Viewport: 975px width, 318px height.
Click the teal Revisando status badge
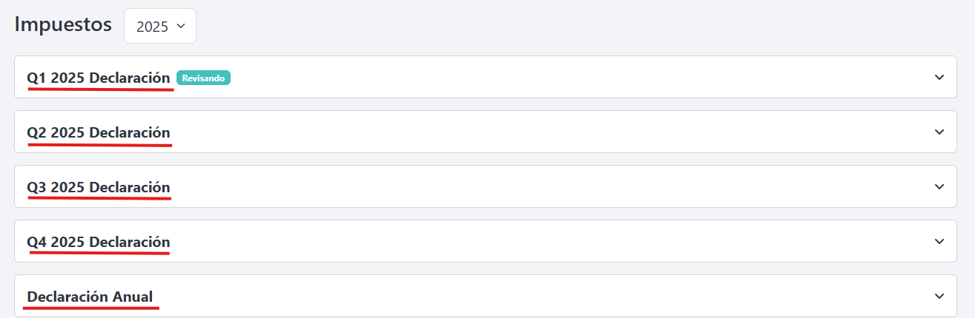click(203, 78)
